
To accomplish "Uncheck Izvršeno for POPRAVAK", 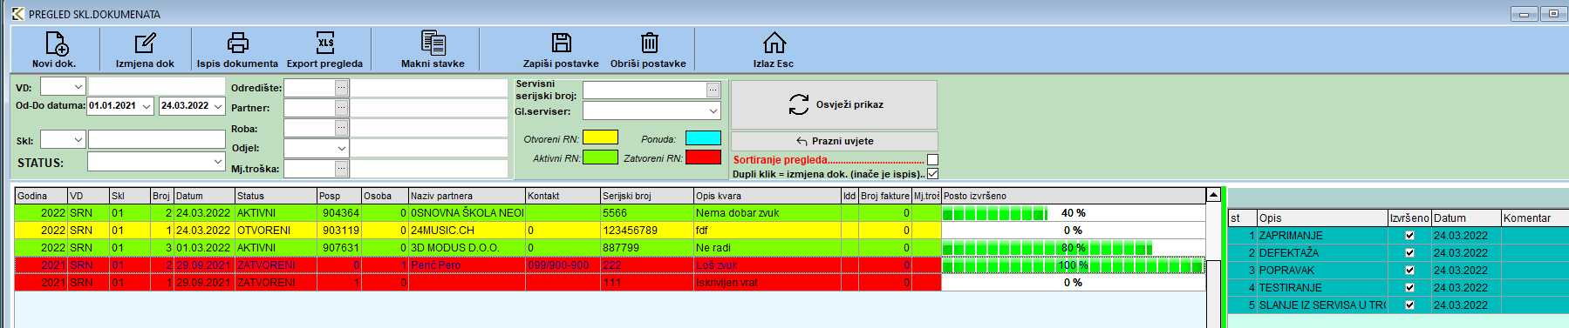I will pyautogui.click(x=1409, y=271).
